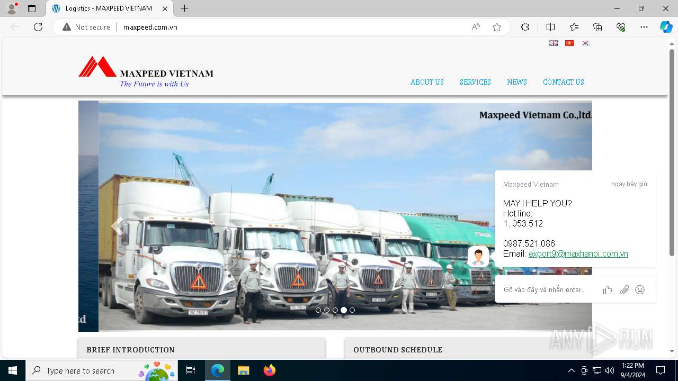Open Firefox from taskbar
This screenshot has height=381, width=678.
coord(269,370)
